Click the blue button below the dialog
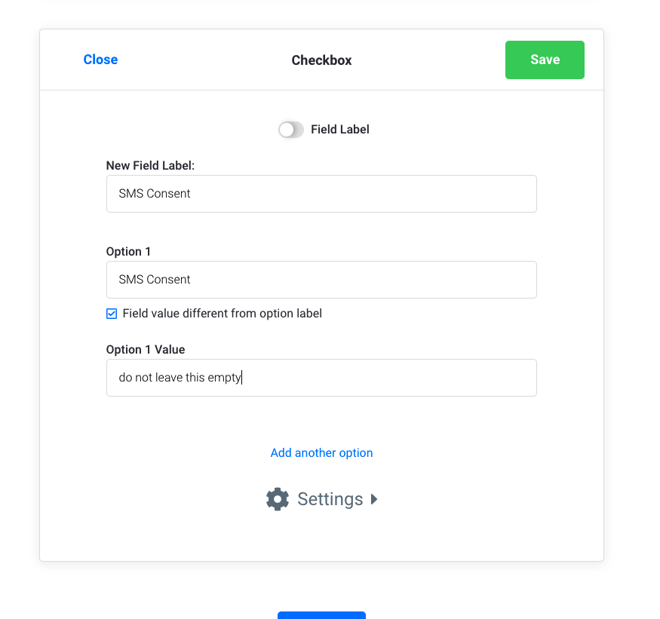 click(x=321, y=614)
